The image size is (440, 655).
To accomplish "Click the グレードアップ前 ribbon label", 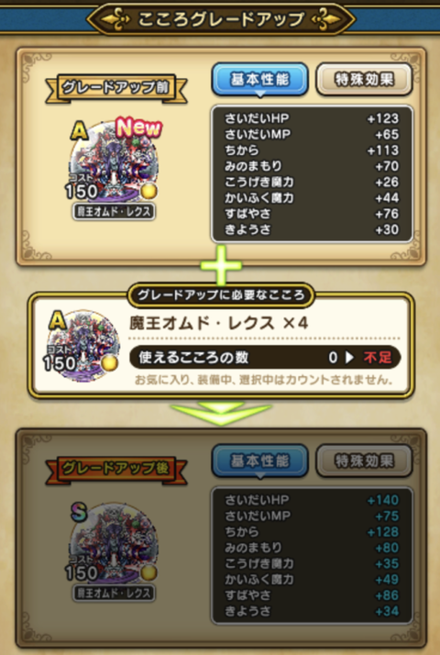I will tap(116, 89).
